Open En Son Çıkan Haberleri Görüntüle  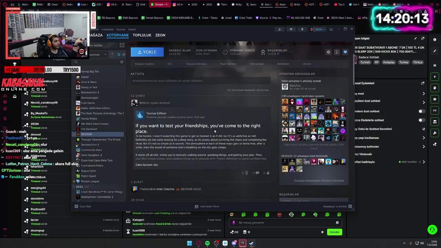point(248,90)
